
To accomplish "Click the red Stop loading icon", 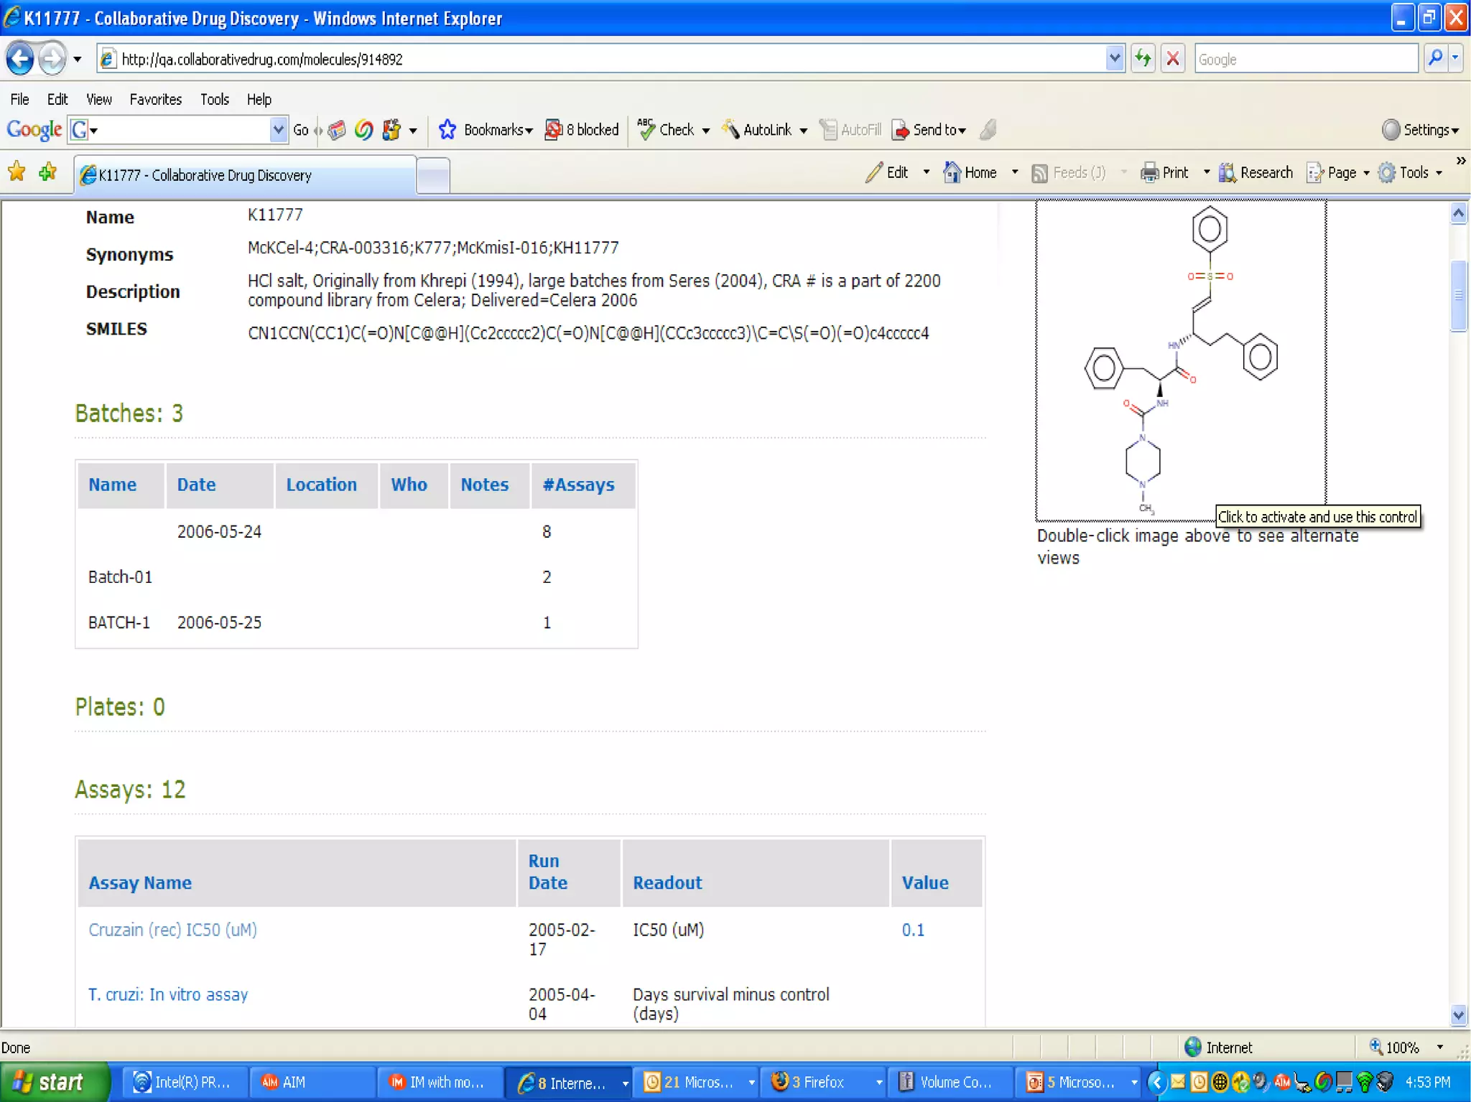I will 1173,58.
